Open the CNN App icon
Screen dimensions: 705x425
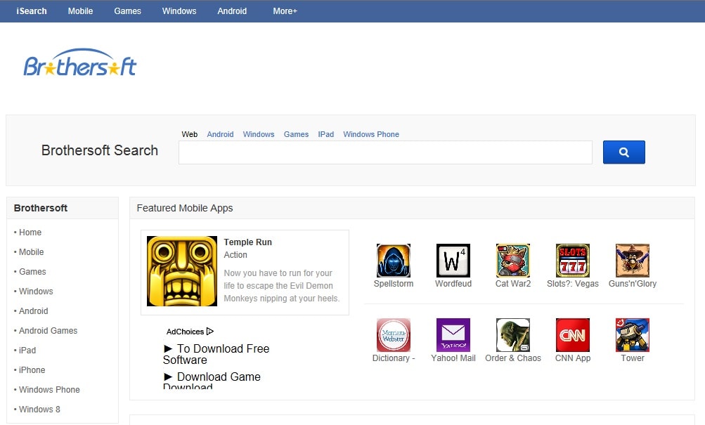[573, 335]
